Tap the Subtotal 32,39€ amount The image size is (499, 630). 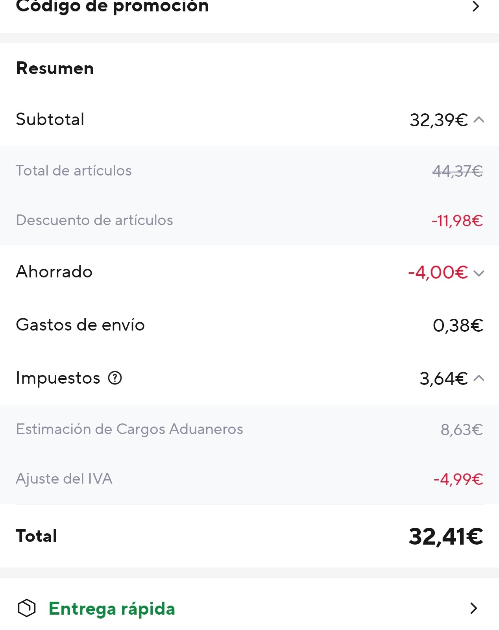438,120
